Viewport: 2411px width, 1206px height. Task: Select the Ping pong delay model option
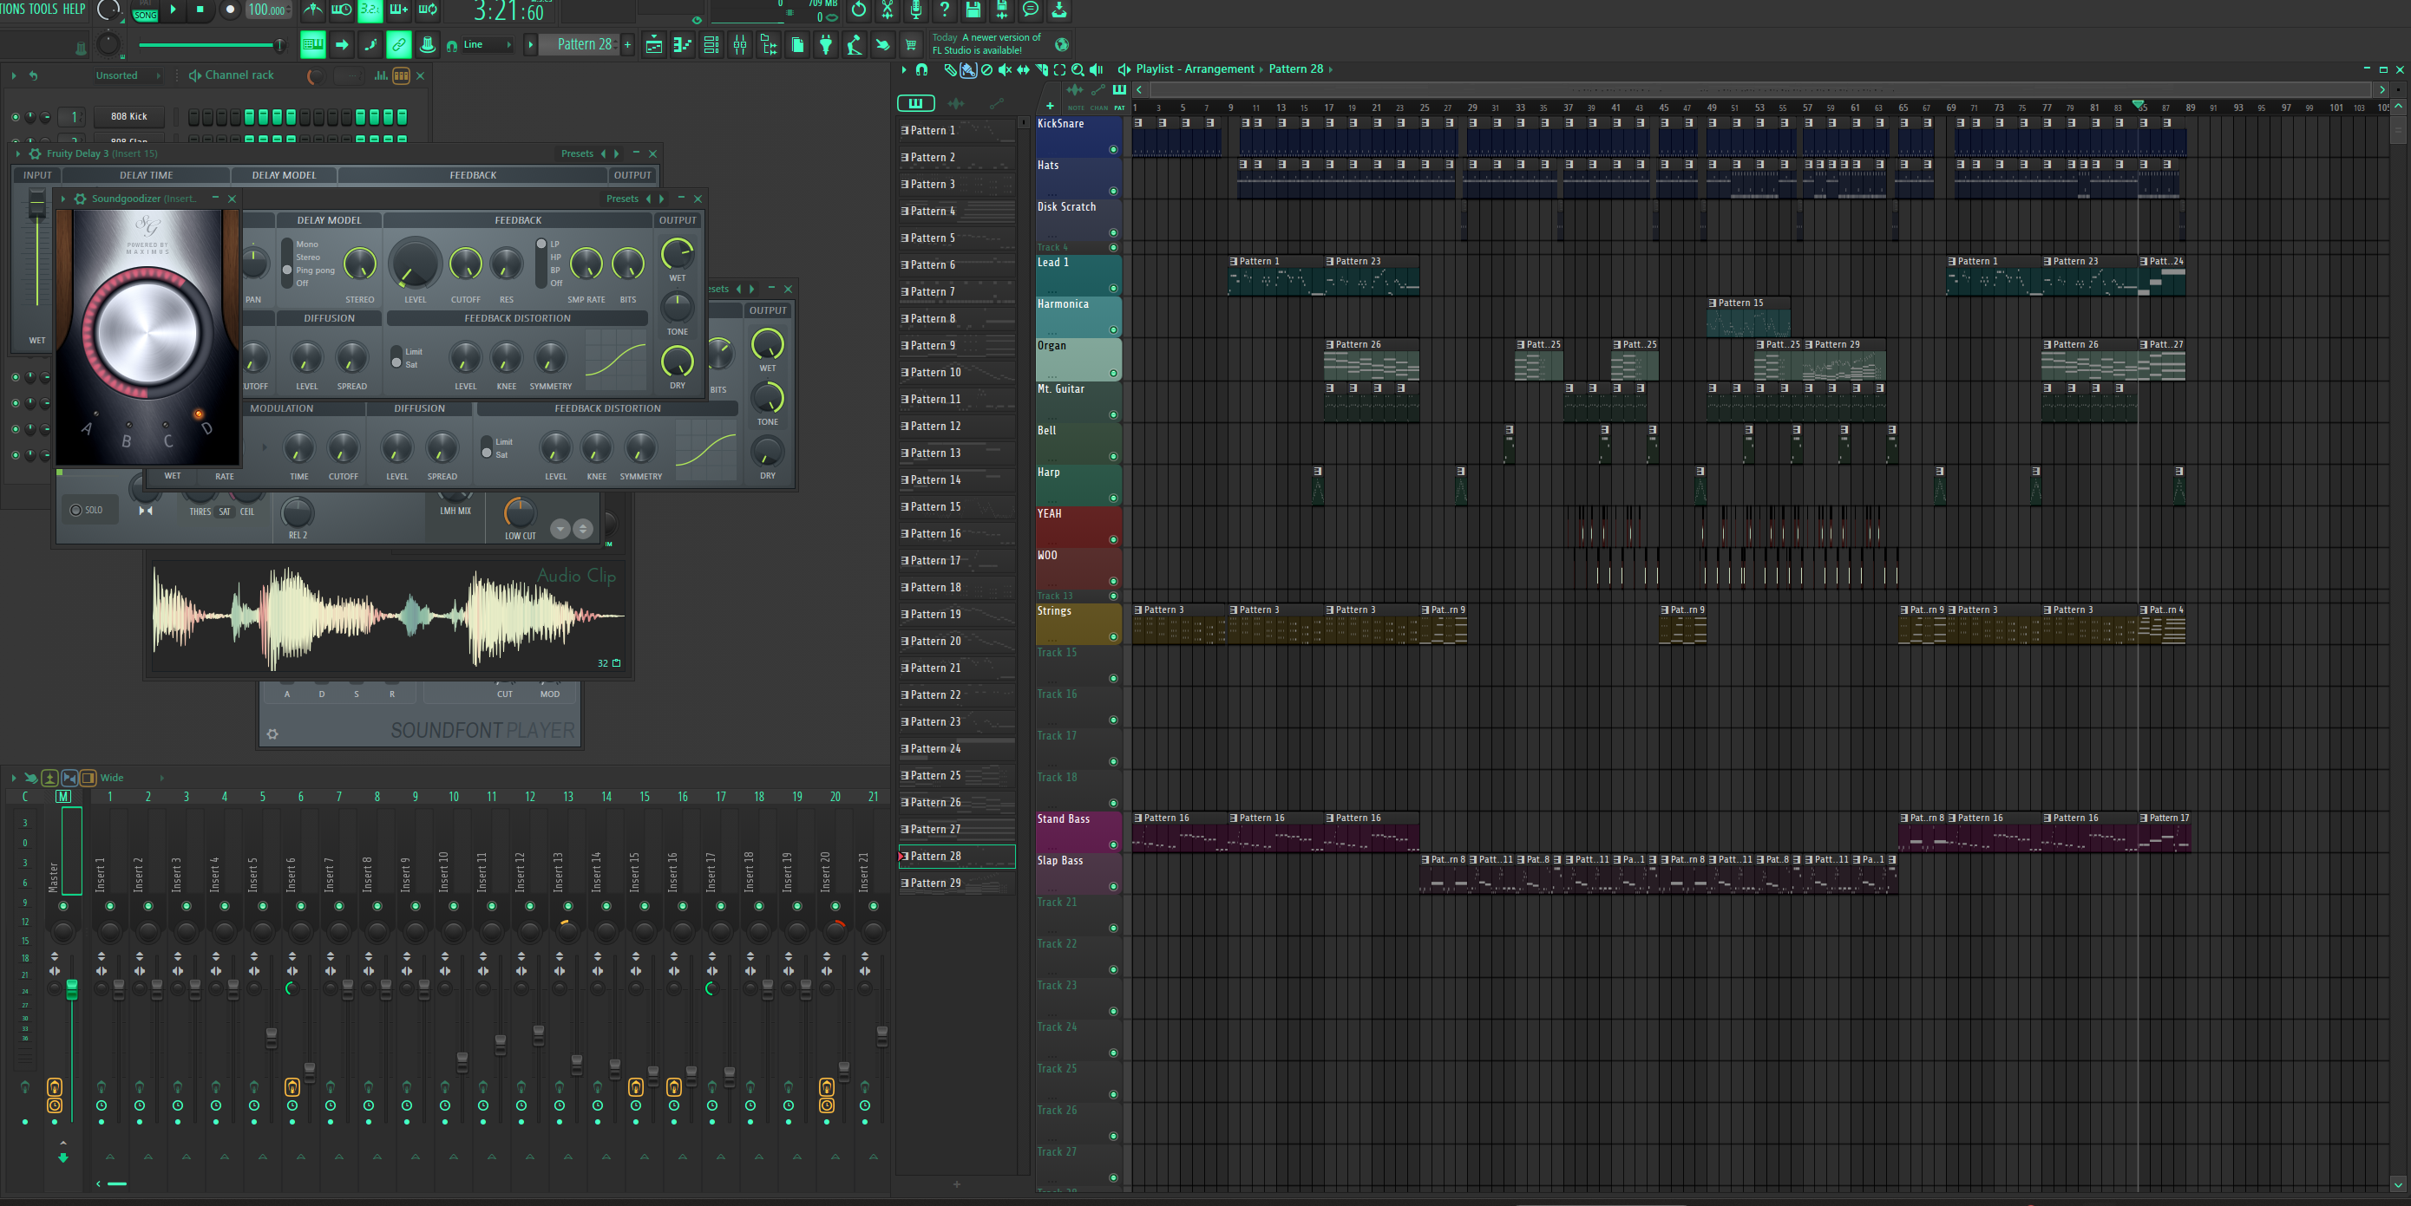tap(314, 271)
